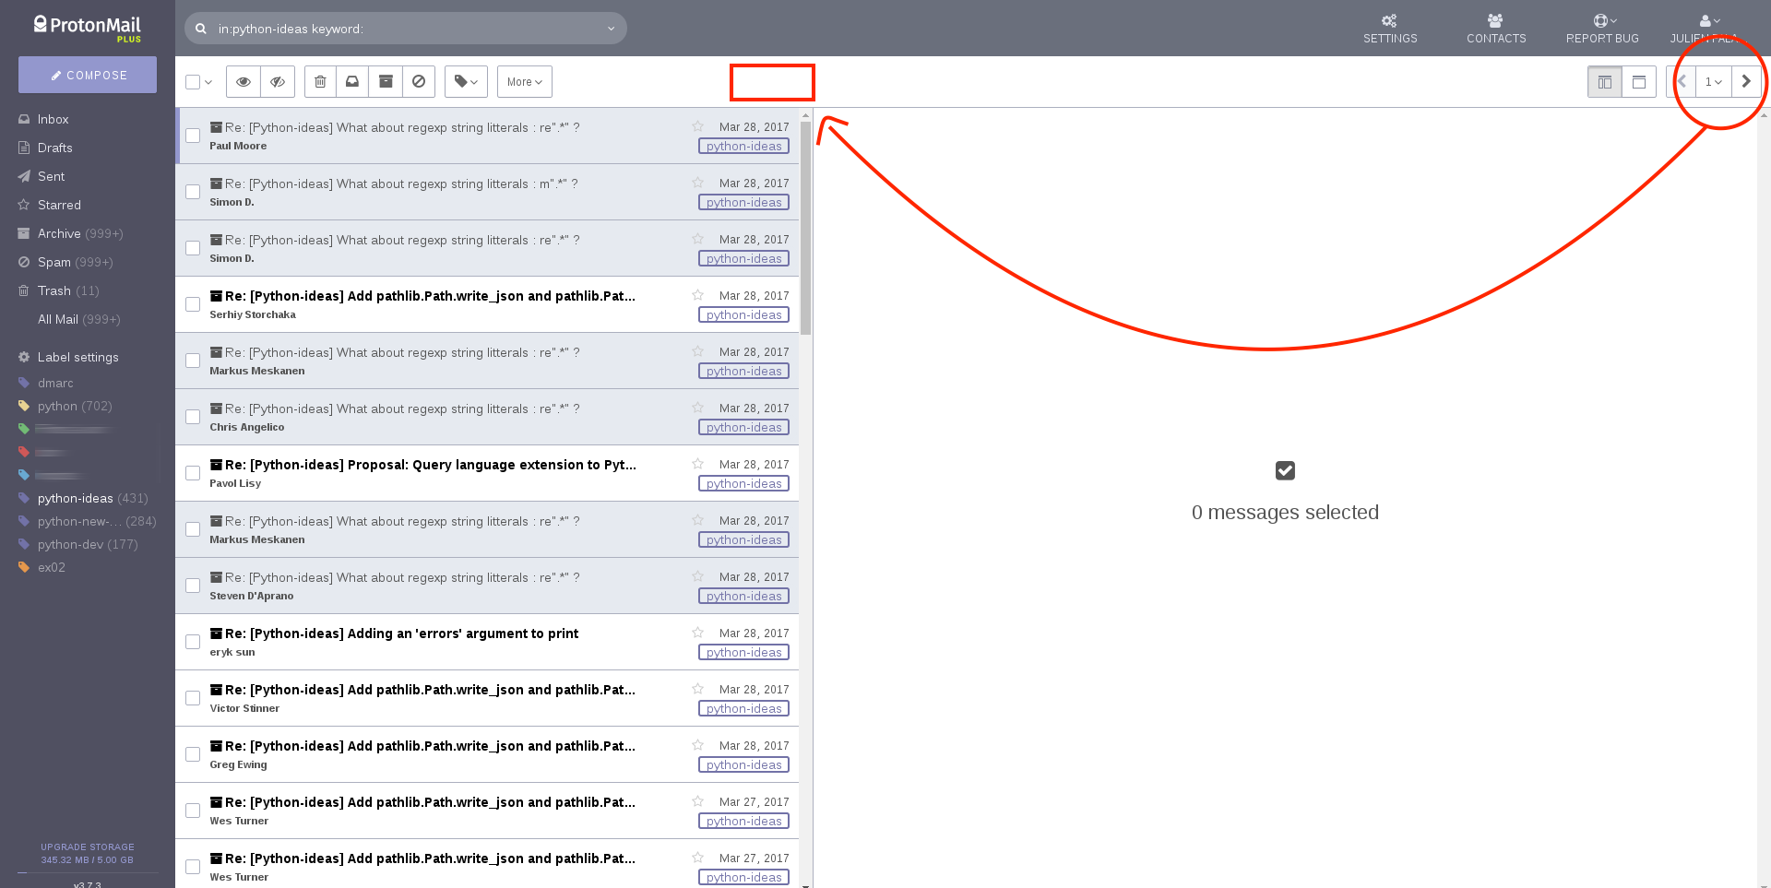The height and width of the screenshot is (888, 1771).
Task: Switch to column layout view
Action: tap(1605, 81)
